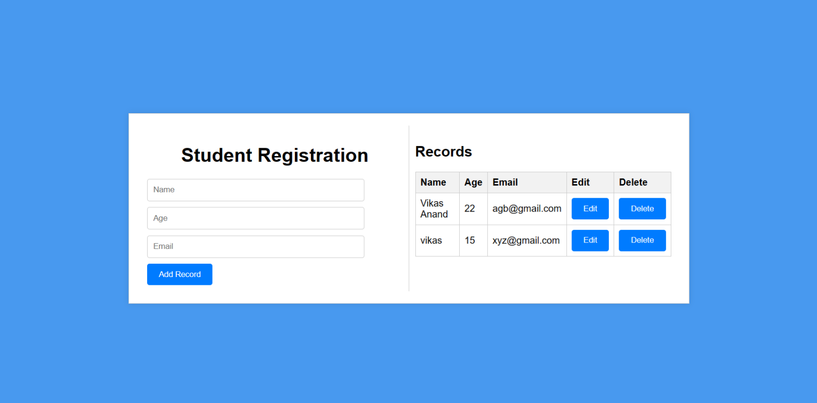Viewport: 817px width, 403px height.
Task: Delete the Vikas Anand record
Action: 642,209
